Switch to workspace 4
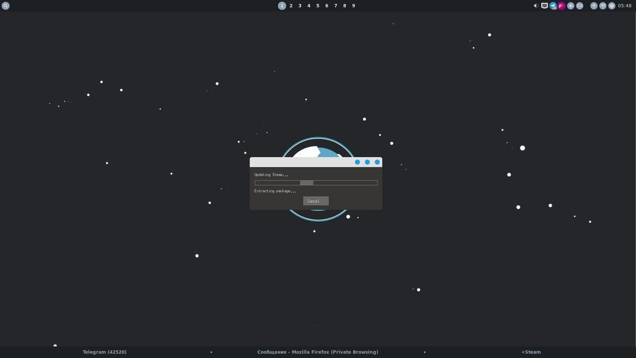Viewport: 636px width, 358px height. point(309,6)
